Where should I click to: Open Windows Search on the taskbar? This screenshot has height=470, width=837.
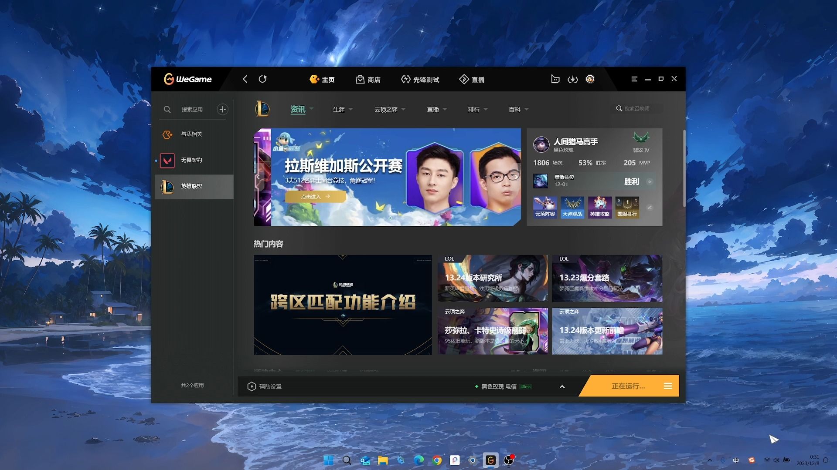347,460
